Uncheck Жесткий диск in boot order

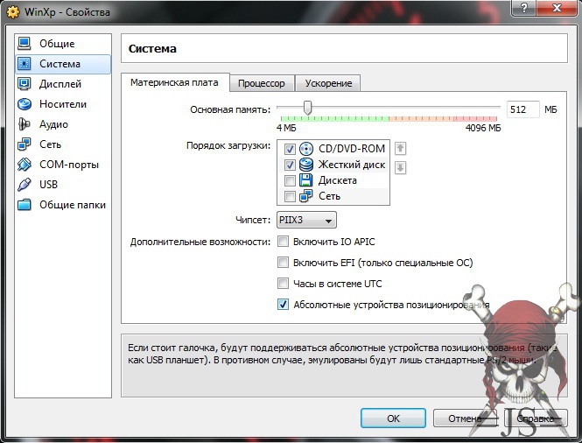click(x=290, y=165)
